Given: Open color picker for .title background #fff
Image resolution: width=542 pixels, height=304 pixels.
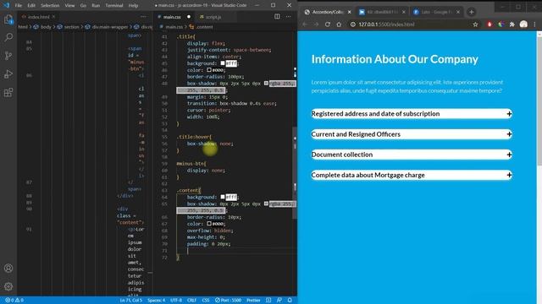Looking at the screenshot, I should tap(223, 63).
